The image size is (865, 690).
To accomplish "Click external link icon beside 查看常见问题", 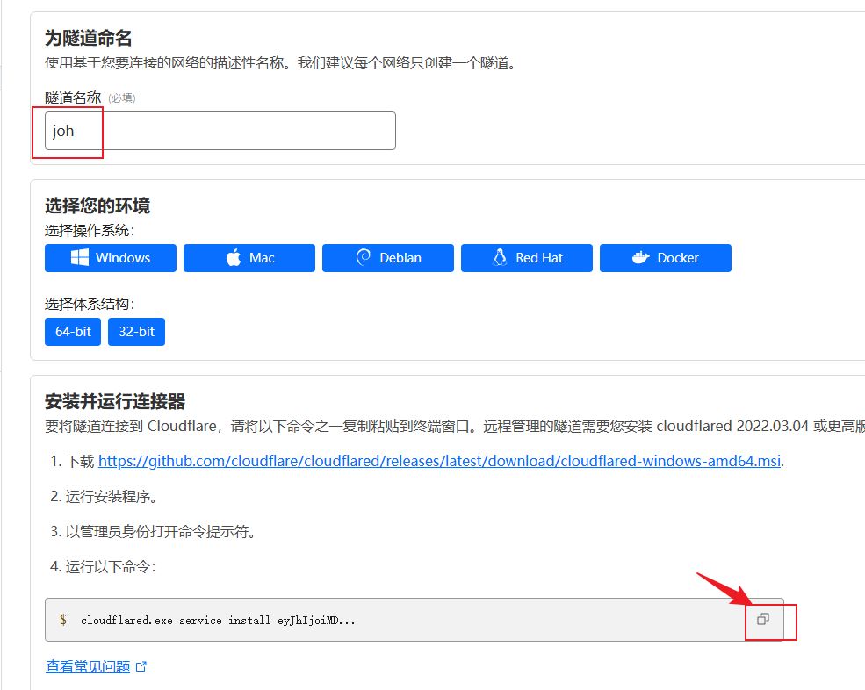I will point(141,667).
